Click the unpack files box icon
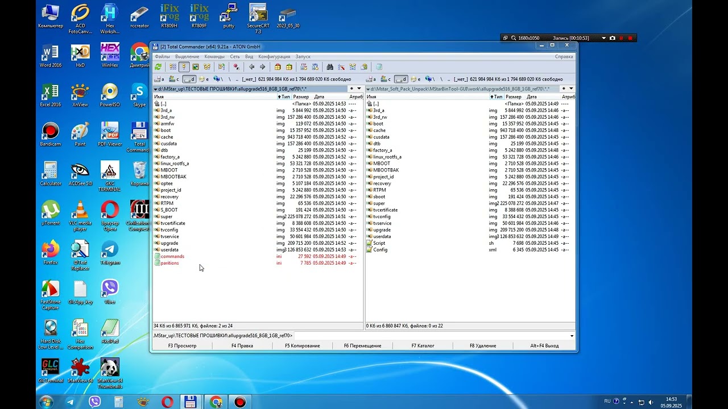 tap(289, 67)
